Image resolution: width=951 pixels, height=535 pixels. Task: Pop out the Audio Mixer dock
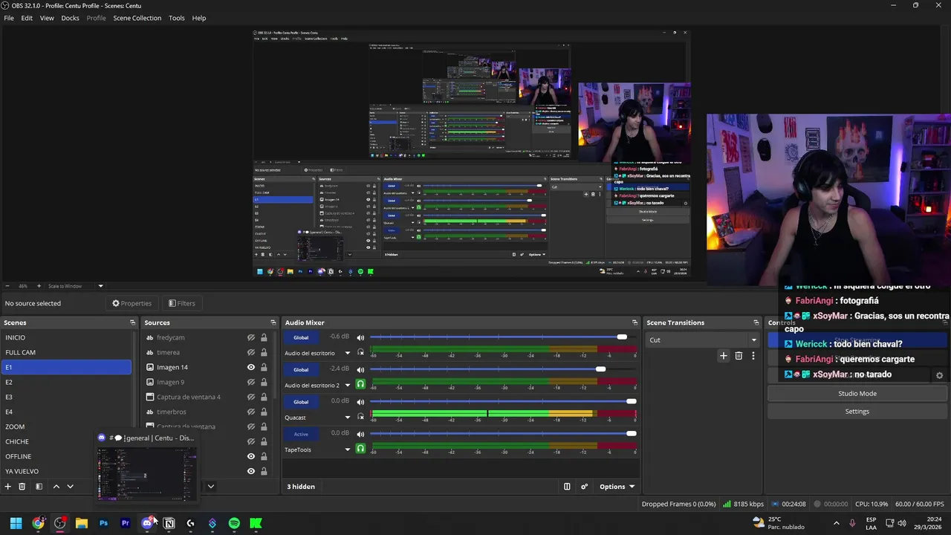pos(634,322)
